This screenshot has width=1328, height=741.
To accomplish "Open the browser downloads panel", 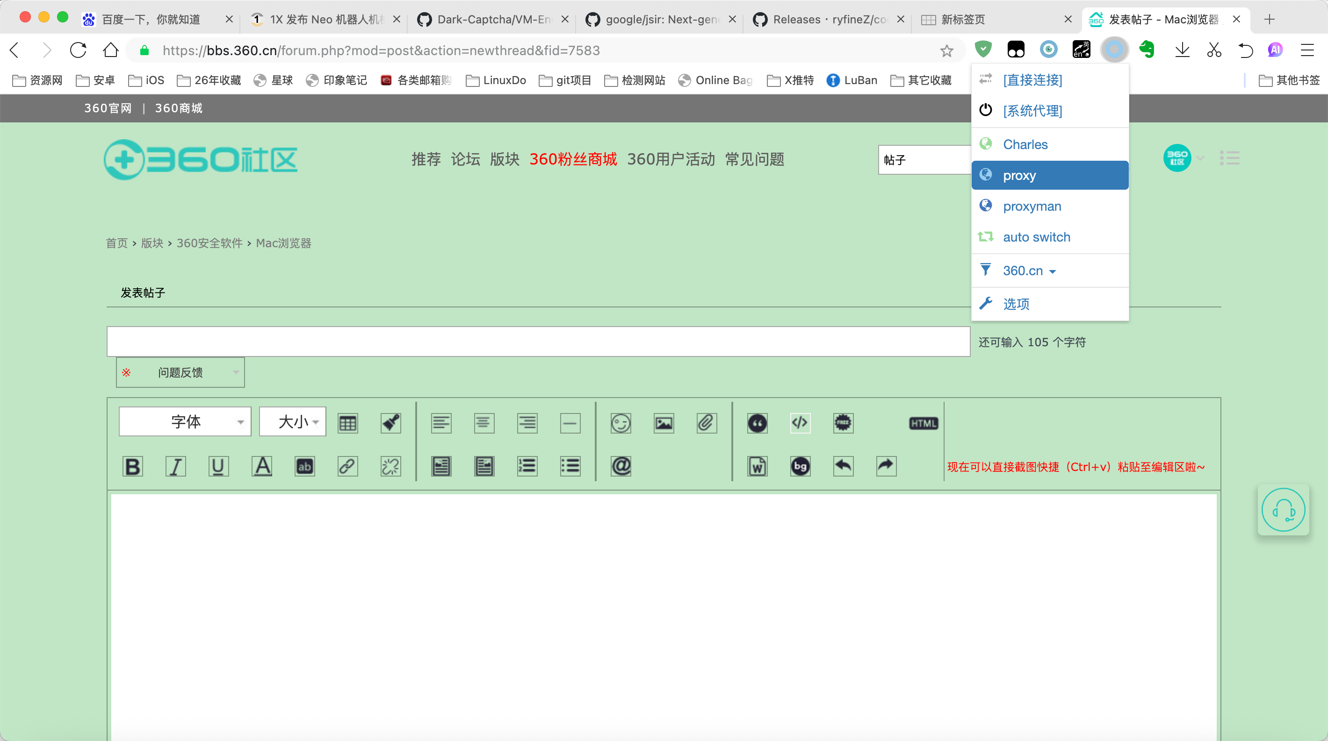I will (x=1182, y=50).
